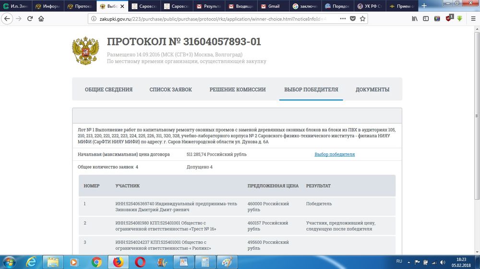Open the Calculator from the taskbar
This screenshot has width=480, height=269.
tap(205, 262)
